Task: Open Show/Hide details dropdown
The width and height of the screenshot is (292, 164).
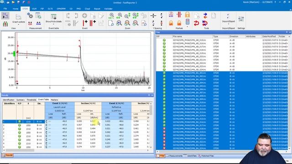Action: click(53, 19)
